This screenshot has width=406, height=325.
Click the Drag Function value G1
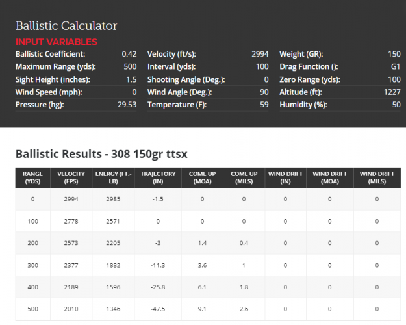(395, 67)
